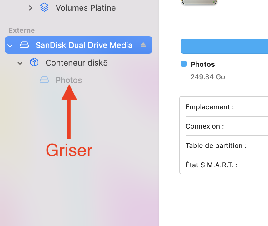Image resolution: width=268 pixels, height=226 pixels.
Task: Expand the Volumes Platine group
Action: coord(30,8)
